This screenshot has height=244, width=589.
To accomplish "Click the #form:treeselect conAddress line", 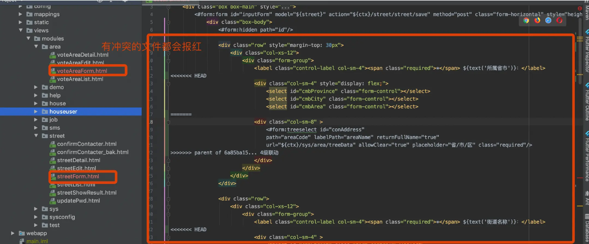I will [x=315, y=130].
